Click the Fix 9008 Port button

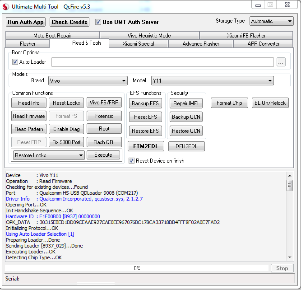(66, 142)
